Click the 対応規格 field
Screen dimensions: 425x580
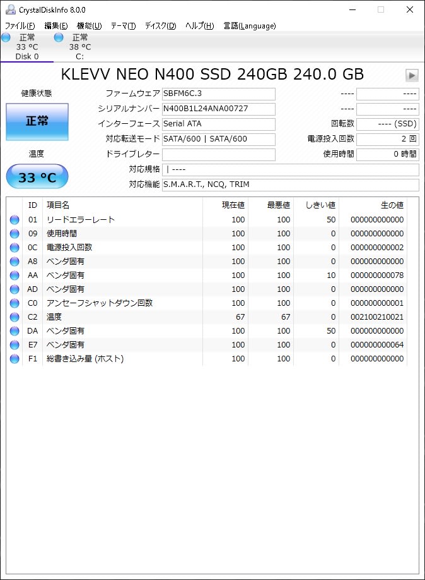(x=291, y=170)
